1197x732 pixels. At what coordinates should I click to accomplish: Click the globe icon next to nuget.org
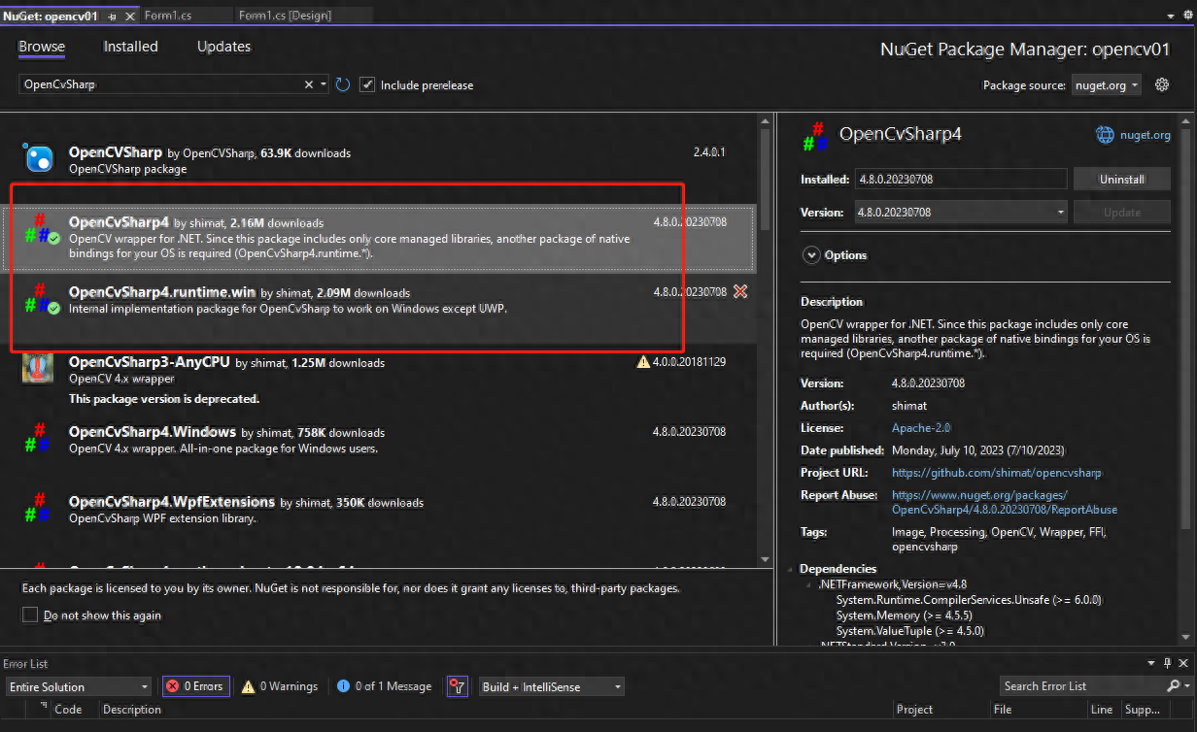[1105, 135]
